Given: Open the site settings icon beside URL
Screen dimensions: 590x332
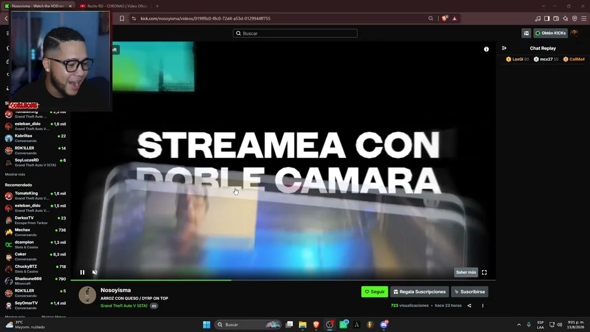Looking at the screenshot, I should 134,18.
